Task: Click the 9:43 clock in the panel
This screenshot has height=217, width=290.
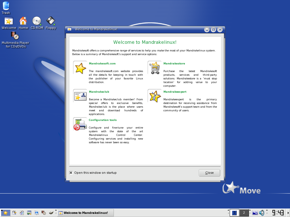Action: (x=278, y=213)
